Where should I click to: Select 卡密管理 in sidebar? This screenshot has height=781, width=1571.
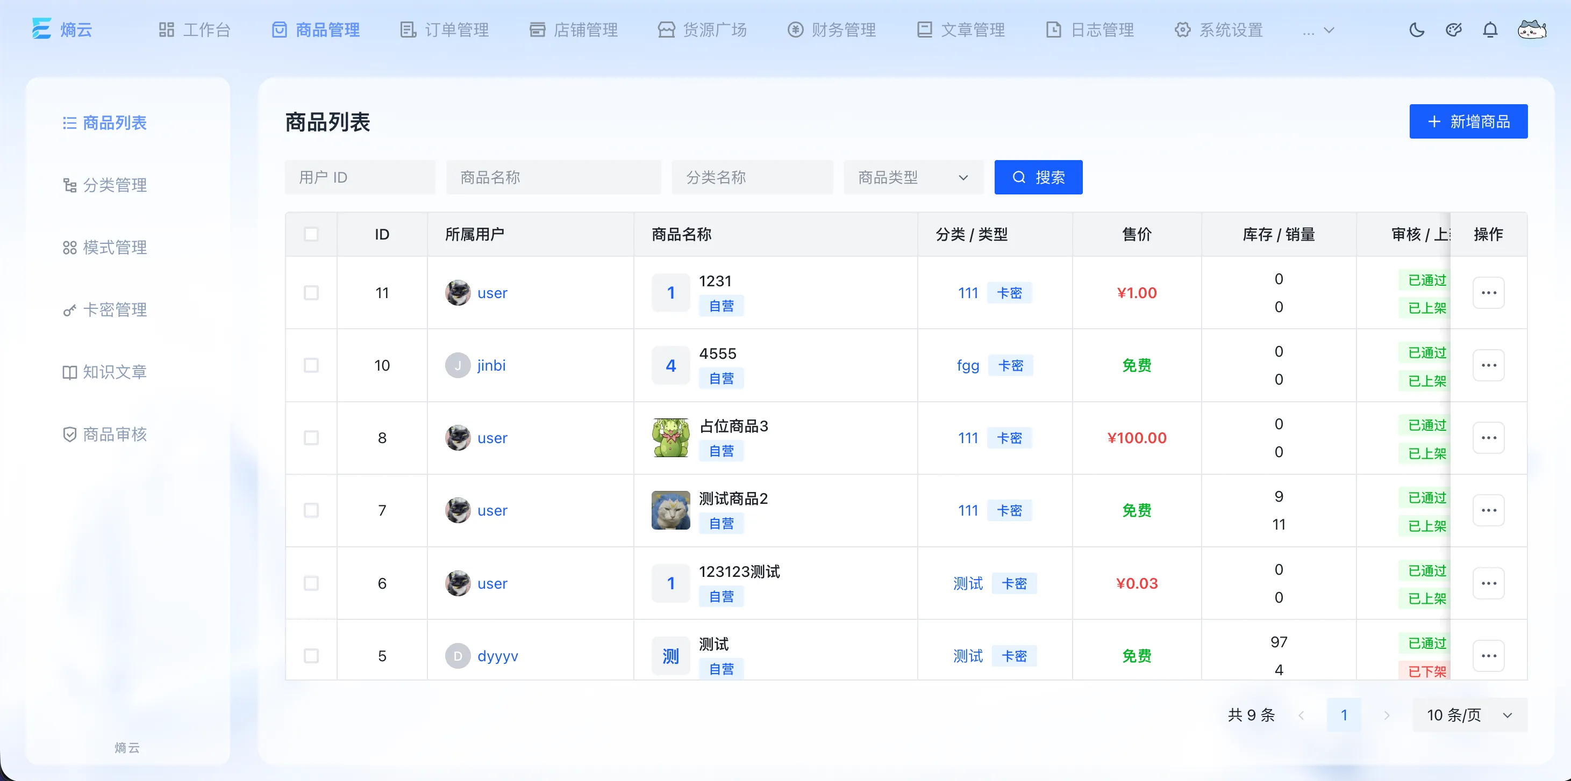(105, 309)
